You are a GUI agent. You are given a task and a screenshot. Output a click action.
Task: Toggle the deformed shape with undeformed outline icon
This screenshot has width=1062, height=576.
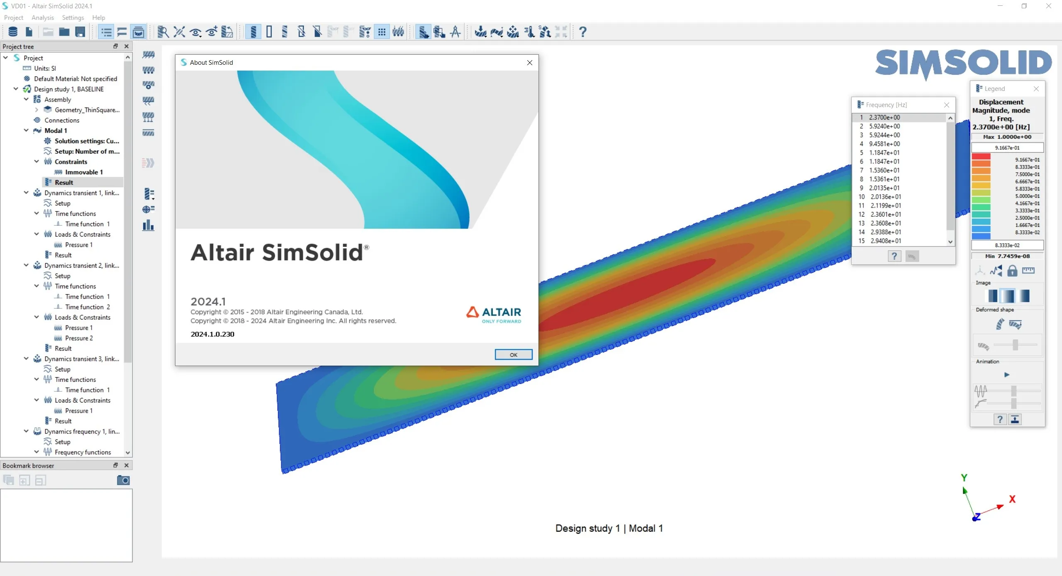1015,324
